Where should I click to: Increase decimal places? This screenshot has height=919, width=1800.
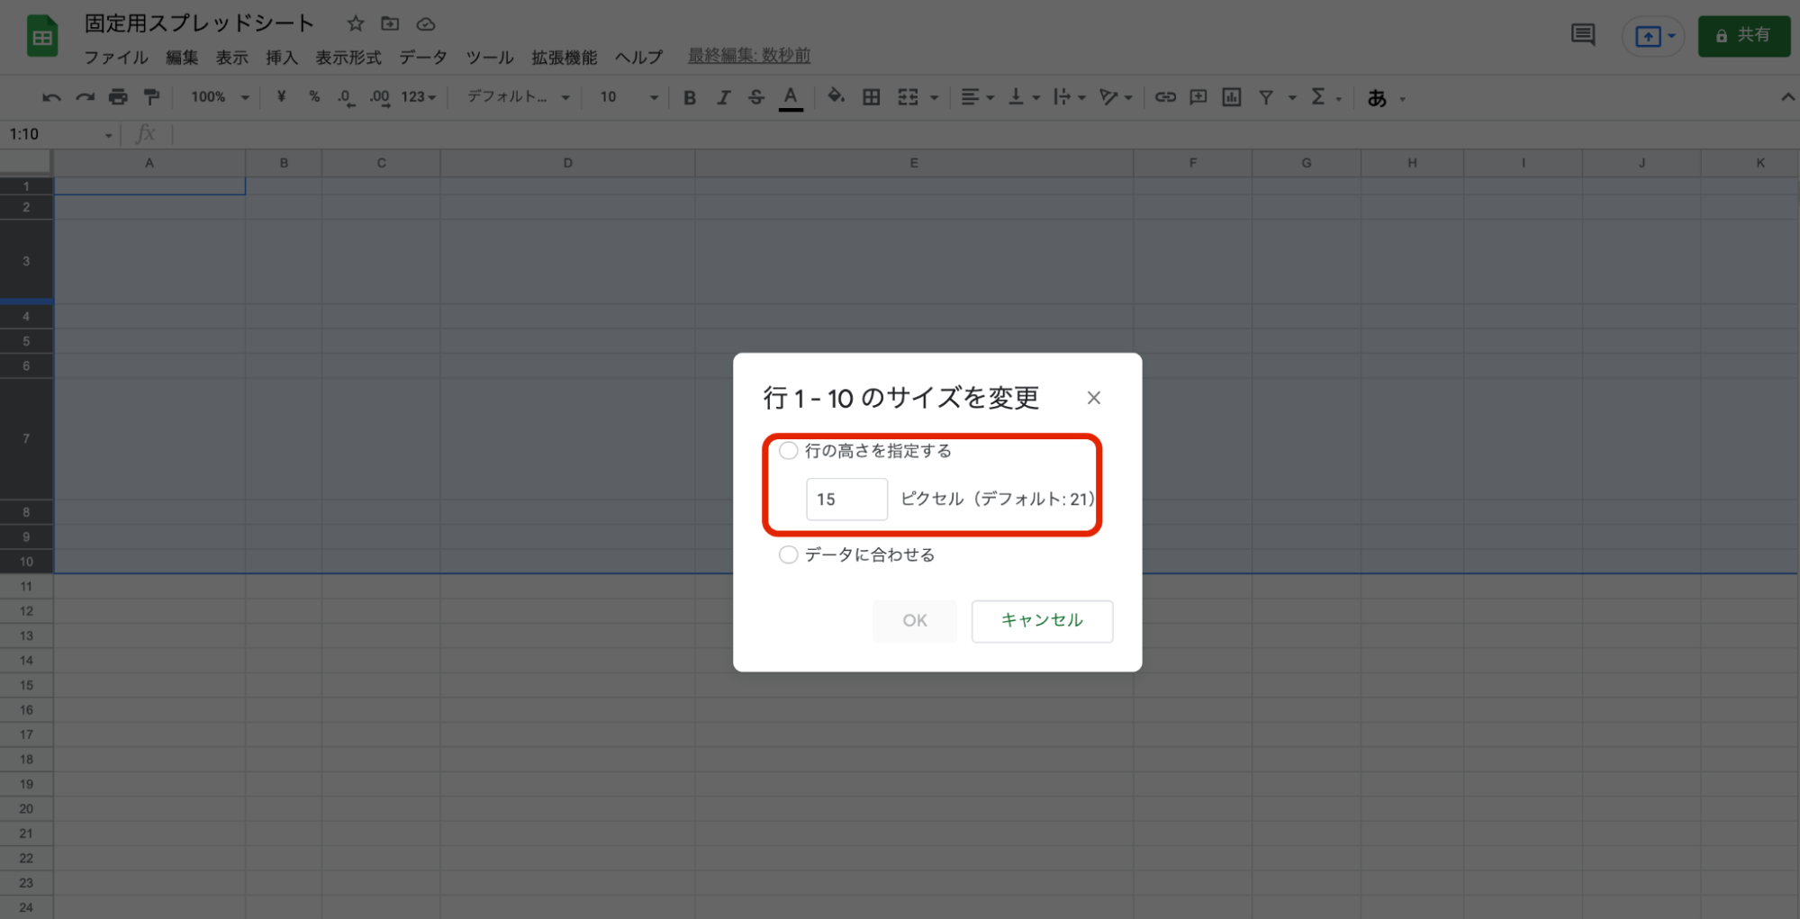pos(380,97)
